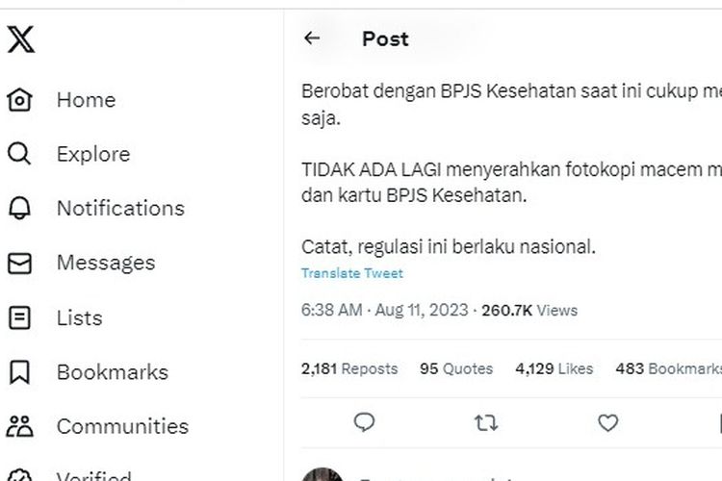Open the Home menu item

[x=86, y=100]
